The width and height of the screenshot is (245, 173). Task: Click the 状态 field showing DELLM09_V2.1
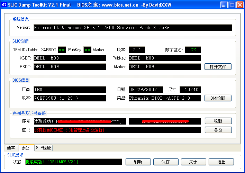[x=73, y=162]
